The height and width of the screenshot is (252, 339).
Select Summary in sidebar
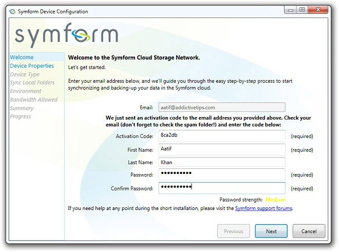click(22, 108)
